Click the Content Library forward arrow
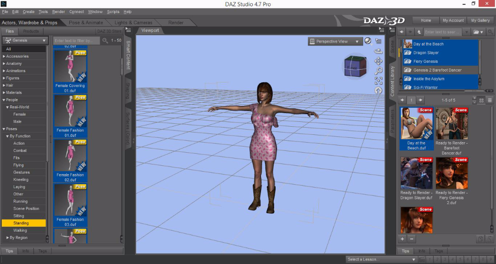This screenshot has height=264, width=496. click(x=410, y=32)
